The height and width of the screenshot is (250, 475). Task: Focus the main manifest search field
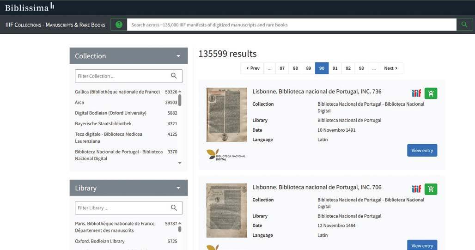click(292, 24)
